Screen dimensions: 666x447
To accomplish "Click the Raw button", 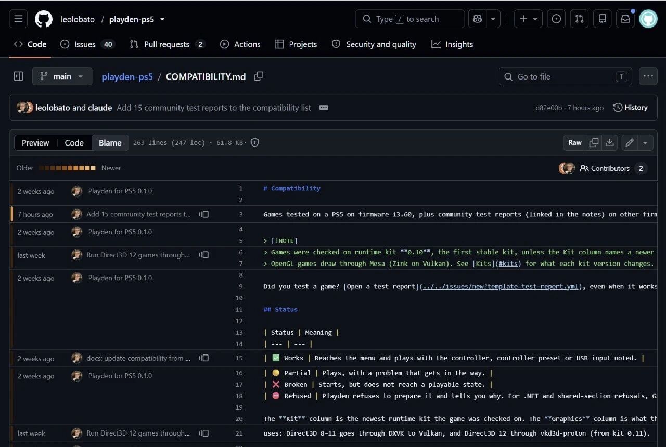I will (575, 142).
